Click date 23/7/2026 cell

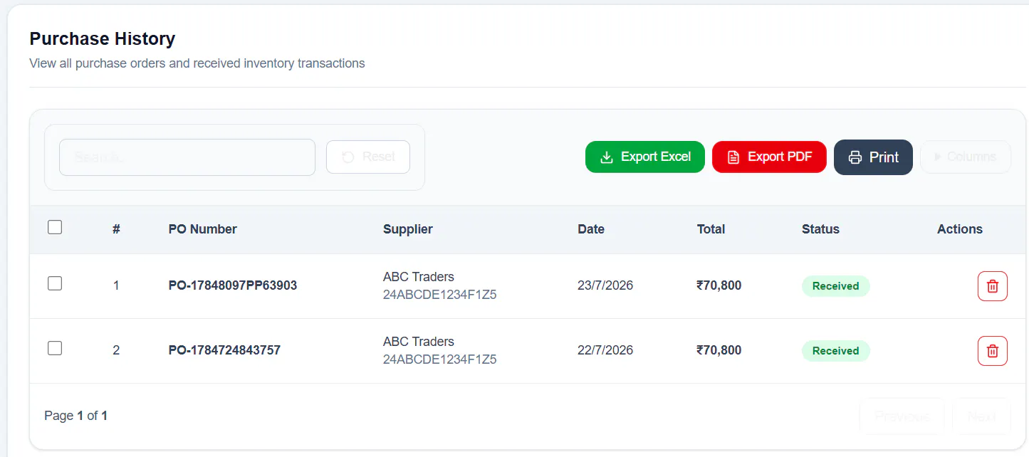605,285
